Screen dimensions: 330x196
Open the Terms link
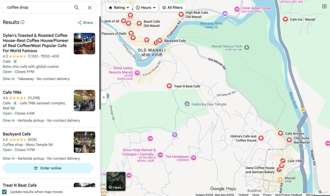(x=256, y=195)
